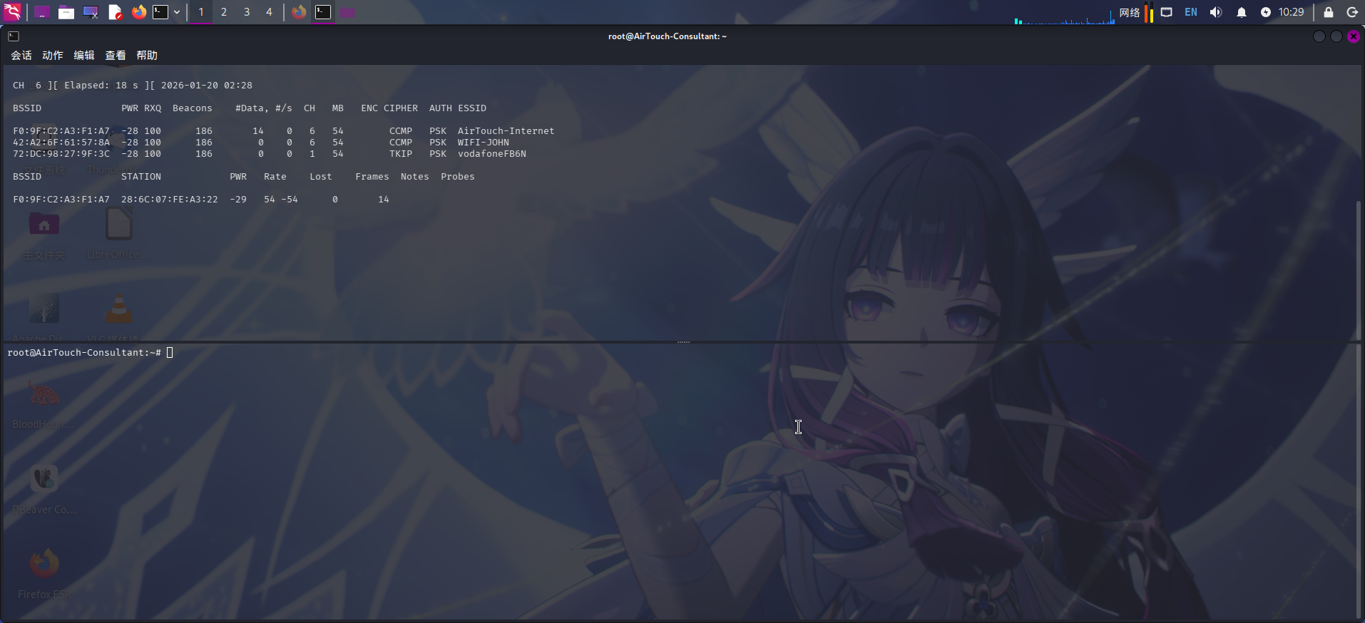Viewport: 1365px width, 623px height.
Task: Click BSSID 42:A2:6F:61:57:8A
Action: [61, 143]
